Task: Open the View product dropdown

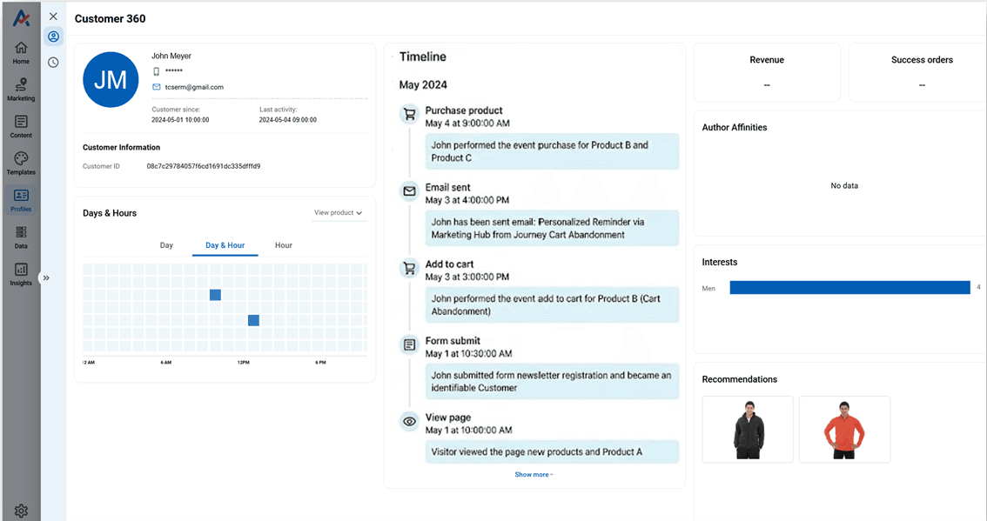Action: coord(338,213)
